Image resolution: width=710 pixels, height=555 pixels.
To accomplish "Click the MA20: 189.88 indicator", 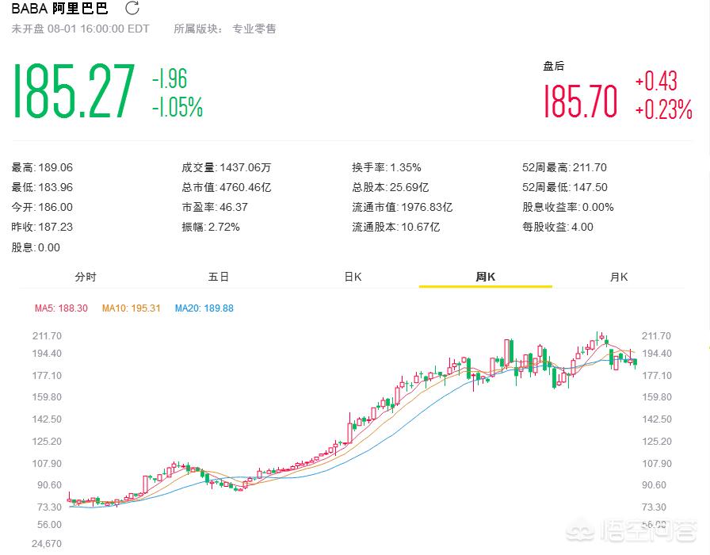I will click(204, 308).
